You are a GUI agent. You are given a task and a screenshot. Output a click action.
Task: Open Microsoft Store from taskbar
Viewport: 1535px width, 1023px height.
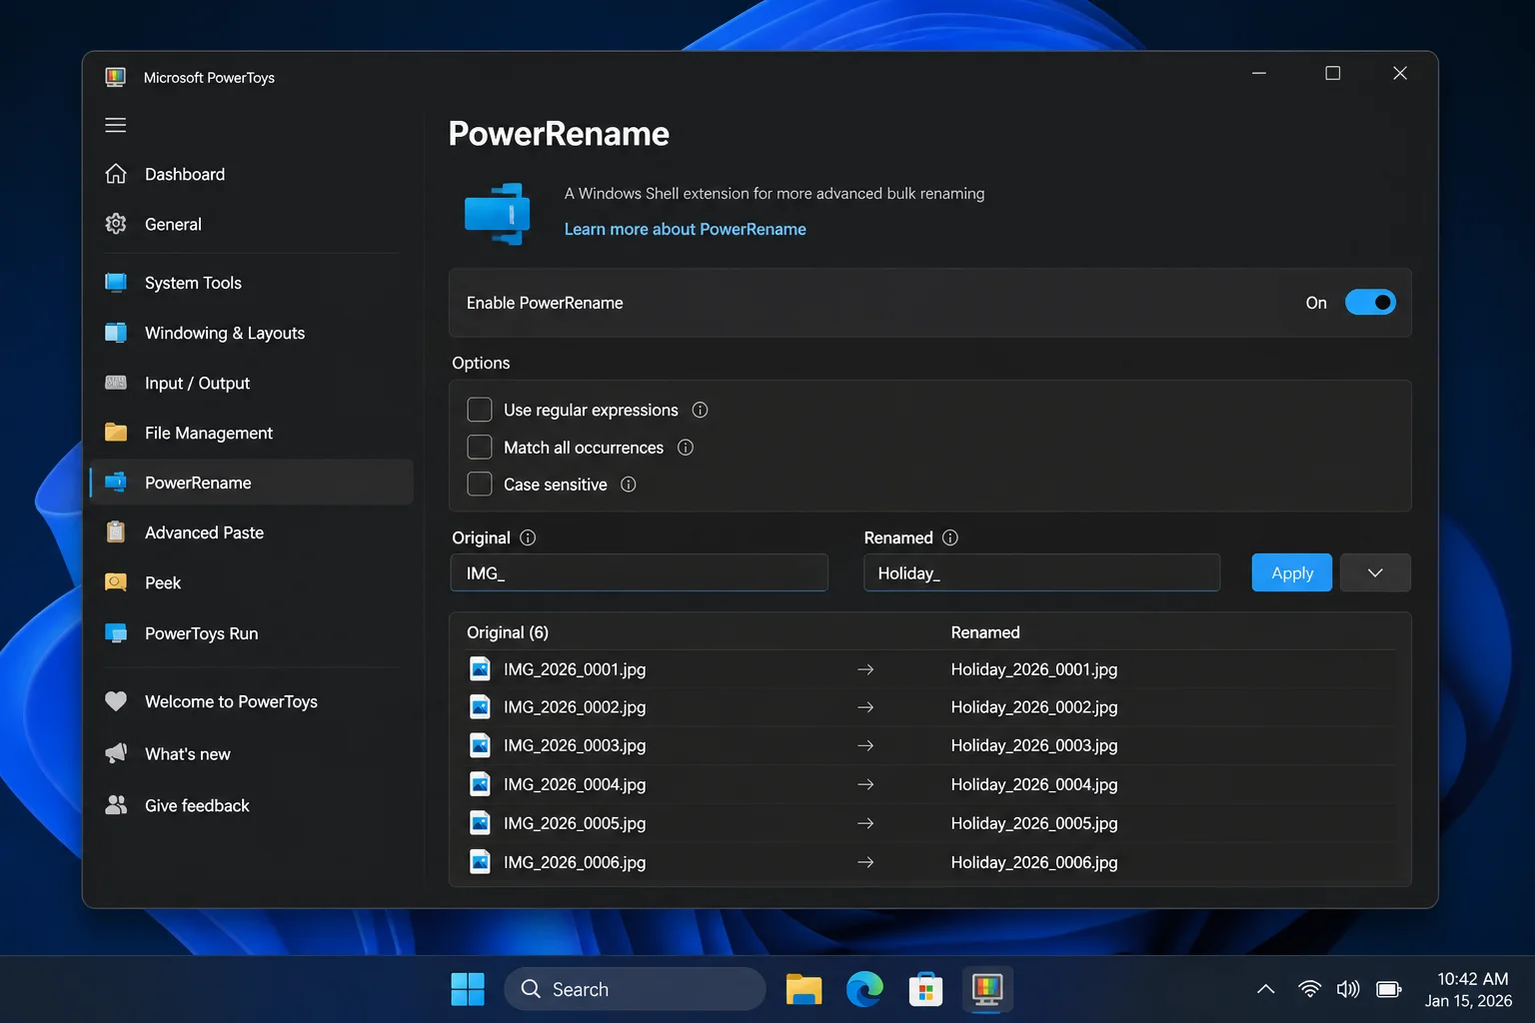(x=925, y=989)
